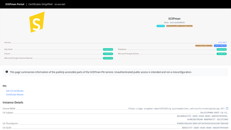Select the CA Thumbprint value
This screenshot has width=231, height=130.
[203, 124]
